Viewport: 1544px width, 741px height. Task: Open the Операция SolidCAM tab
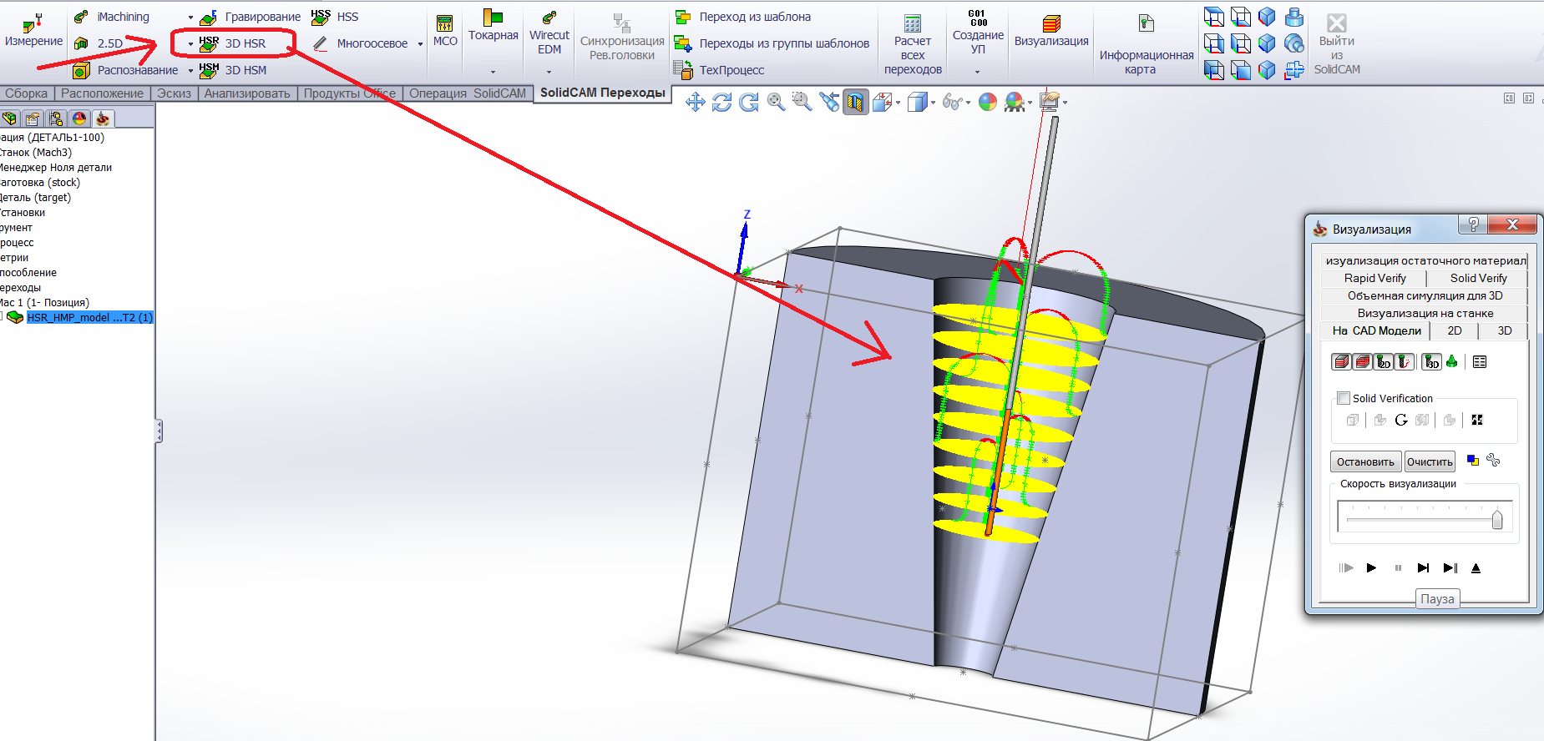468,93
